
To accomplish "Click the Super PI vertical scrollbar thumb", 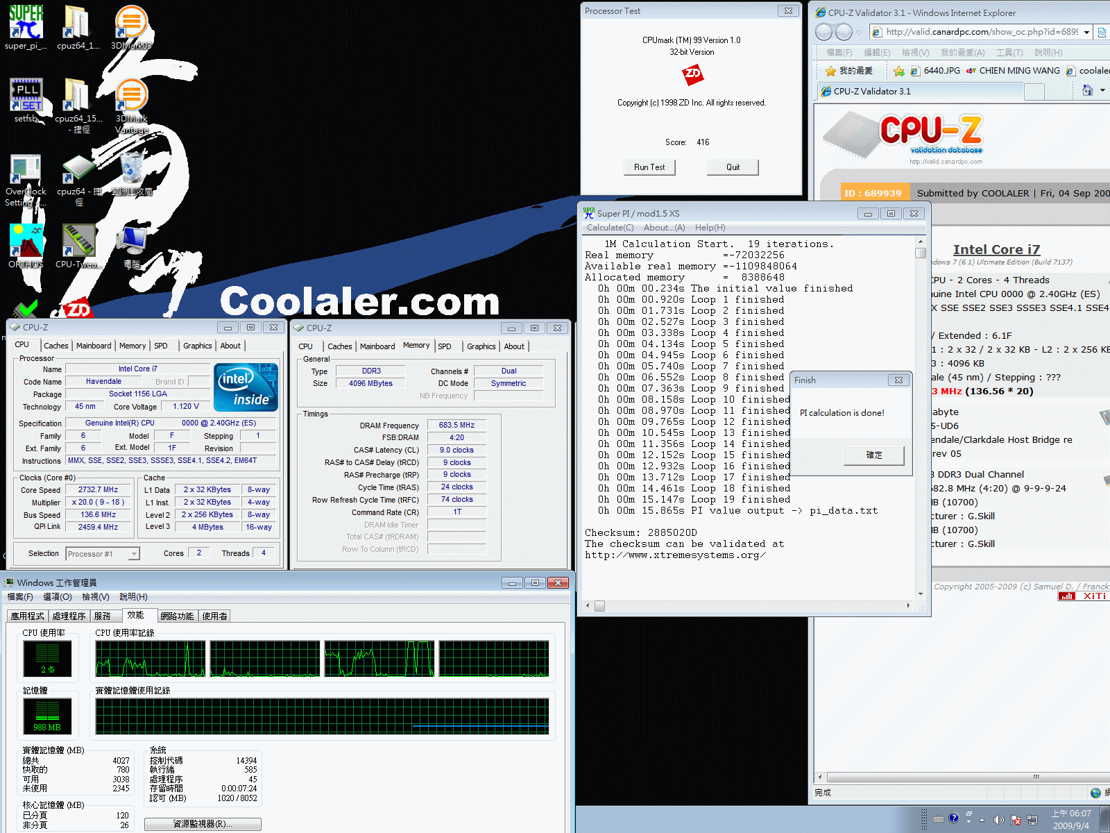I will 921,253.
